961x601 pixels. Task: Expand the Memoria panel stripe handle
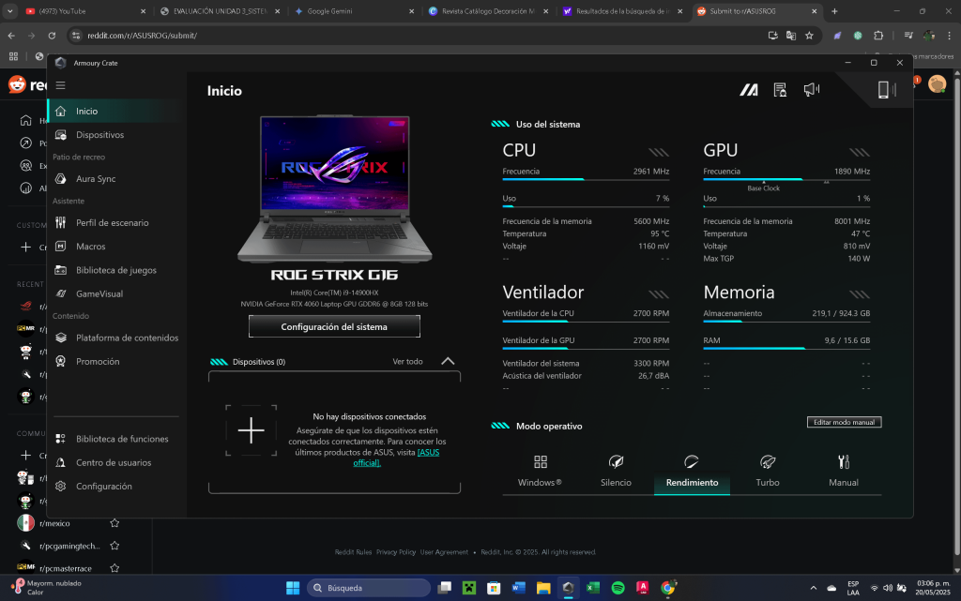pyautogui.click(x=860, y=294)
